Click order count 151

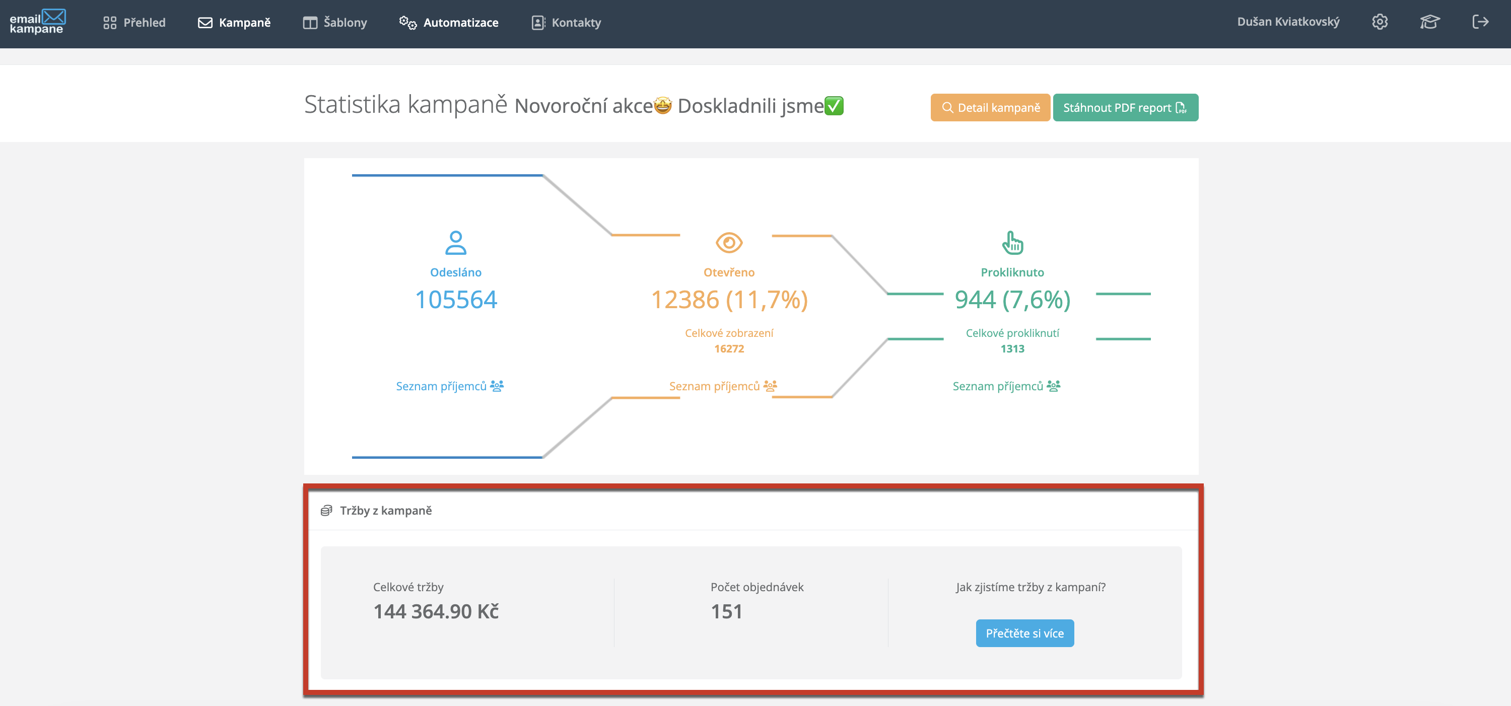coord(726,611)
